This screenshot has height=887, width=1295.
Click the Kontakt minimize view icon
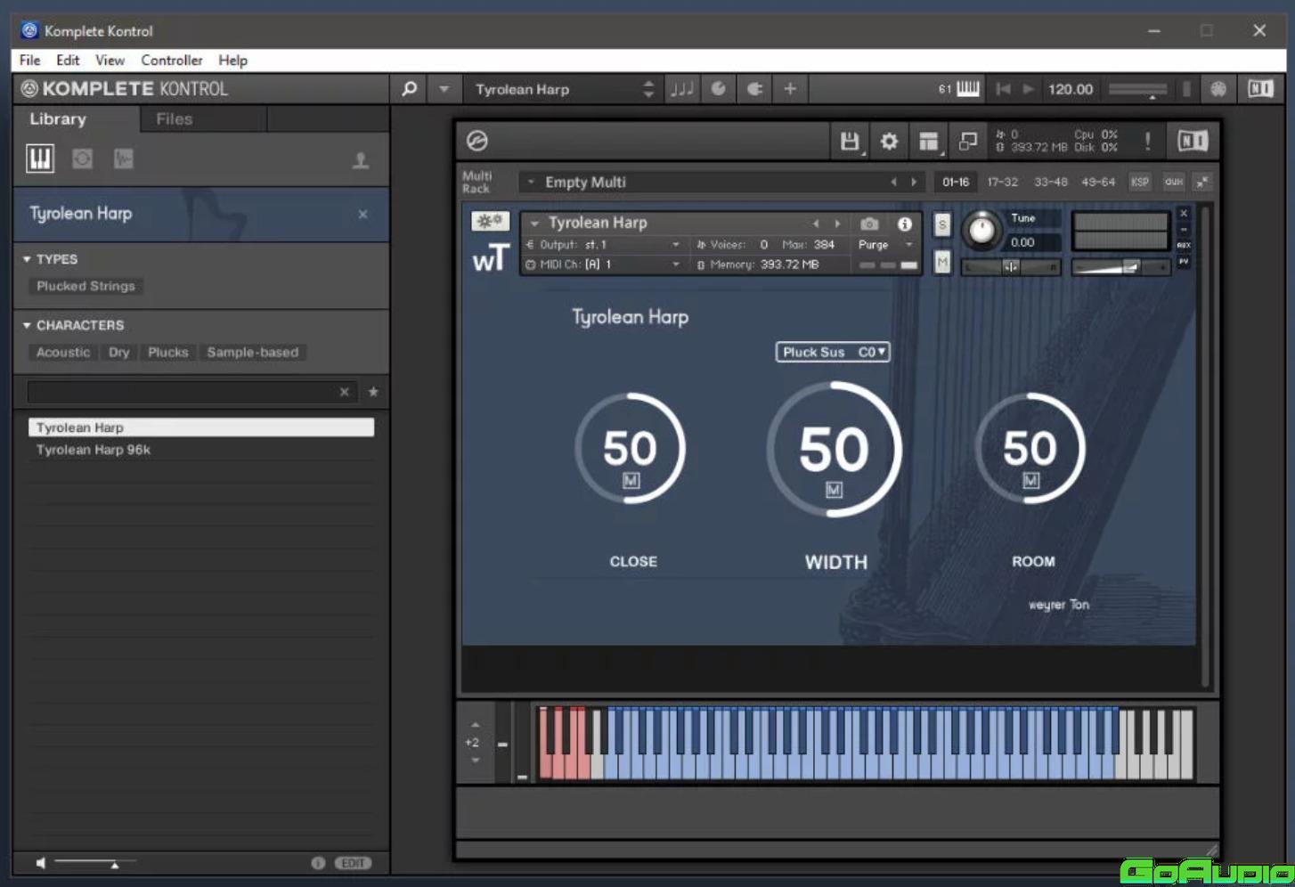[967, 141]
